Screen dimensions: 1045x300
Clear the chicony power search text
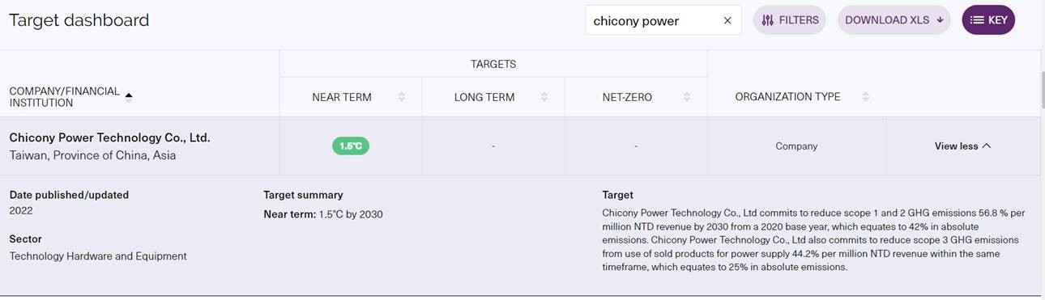click(x=727, y=20)
